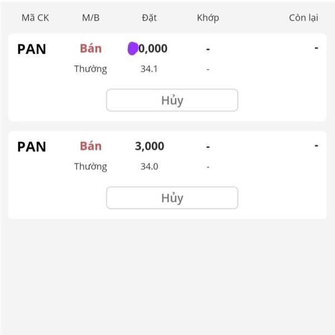Select the Còn lại column header
This screenshot has width=335, height=335.
coord(303,18)
